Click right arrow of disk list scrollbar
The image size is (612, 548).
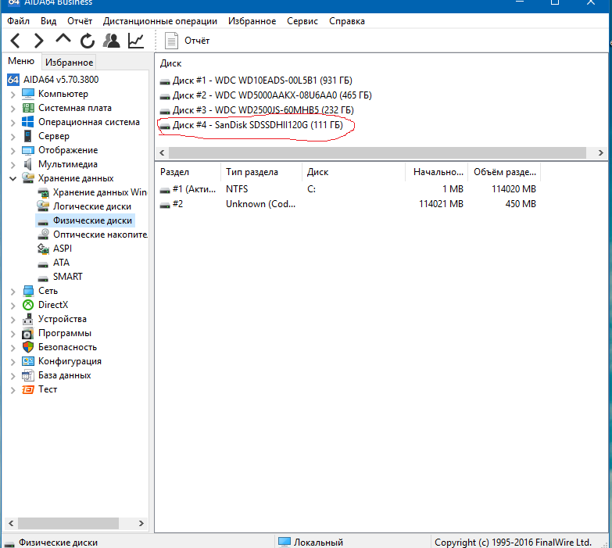pos(601,152)
